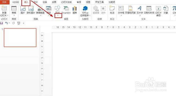Insert 幻灯片编号 (Slide Number)

point(158,11)
